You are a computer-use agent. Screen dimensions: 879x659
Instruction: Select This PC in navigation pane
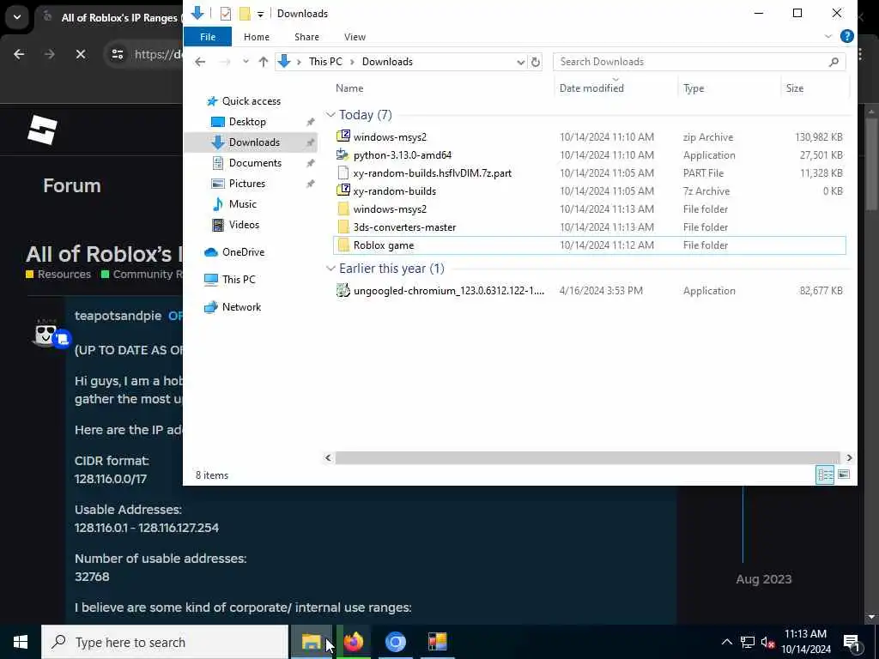[239, 280]
